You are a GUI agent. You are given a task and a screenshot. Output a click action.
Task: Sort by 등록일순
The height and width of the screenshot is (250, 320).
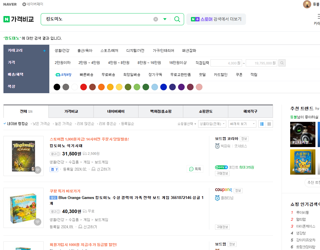pos(128,124)
